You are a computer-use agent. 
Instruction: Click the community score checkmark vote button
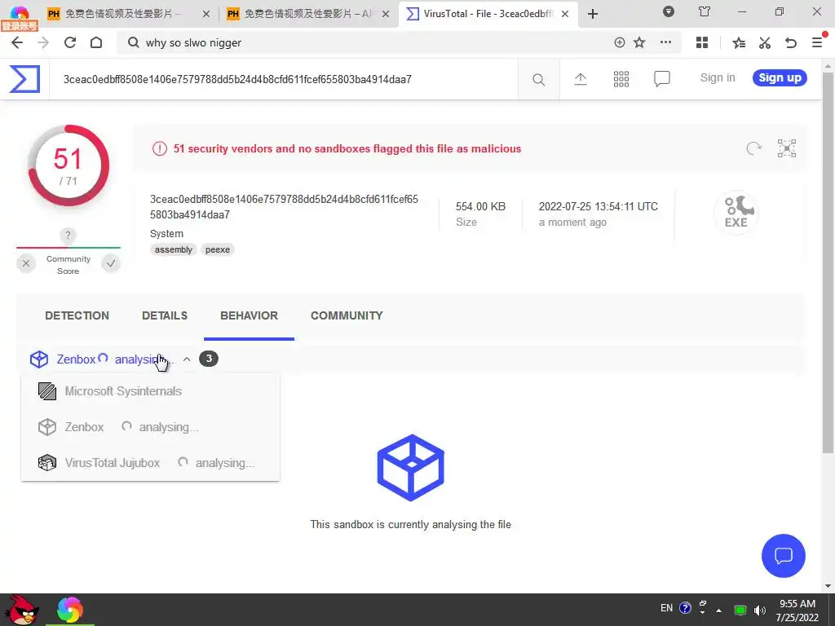(x=111, y=263)
